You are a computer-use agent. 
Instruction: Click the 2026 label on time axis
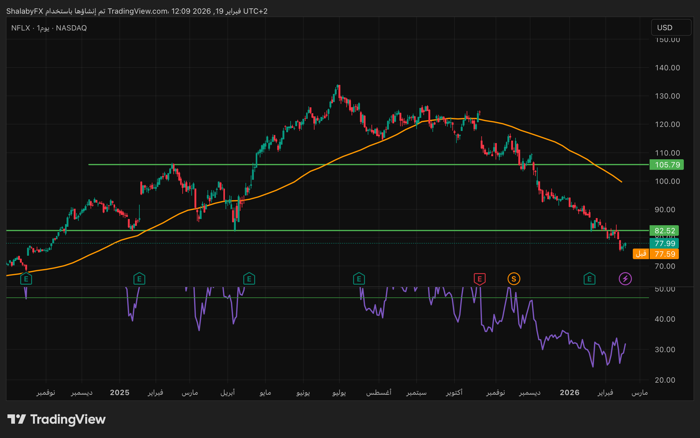[x=569, y=392]
